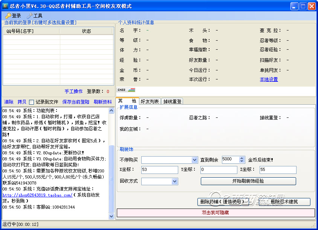Click the X坐标 input field

coord(159,170)
